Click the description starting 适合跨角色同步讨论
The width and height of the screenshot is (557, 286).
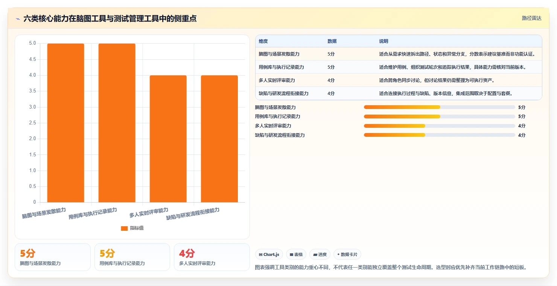pos(436,80)
